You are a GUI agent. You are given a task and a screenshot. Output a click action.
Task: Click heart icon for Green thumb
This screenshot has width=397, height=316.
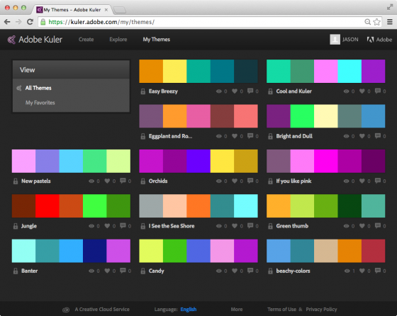362,226
